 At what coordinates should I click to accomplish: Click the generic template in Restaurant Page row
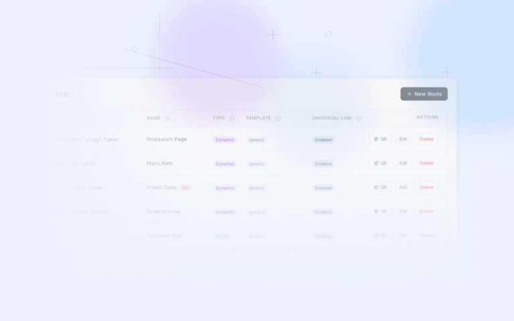pyautogui.click(x=256, y=140)
